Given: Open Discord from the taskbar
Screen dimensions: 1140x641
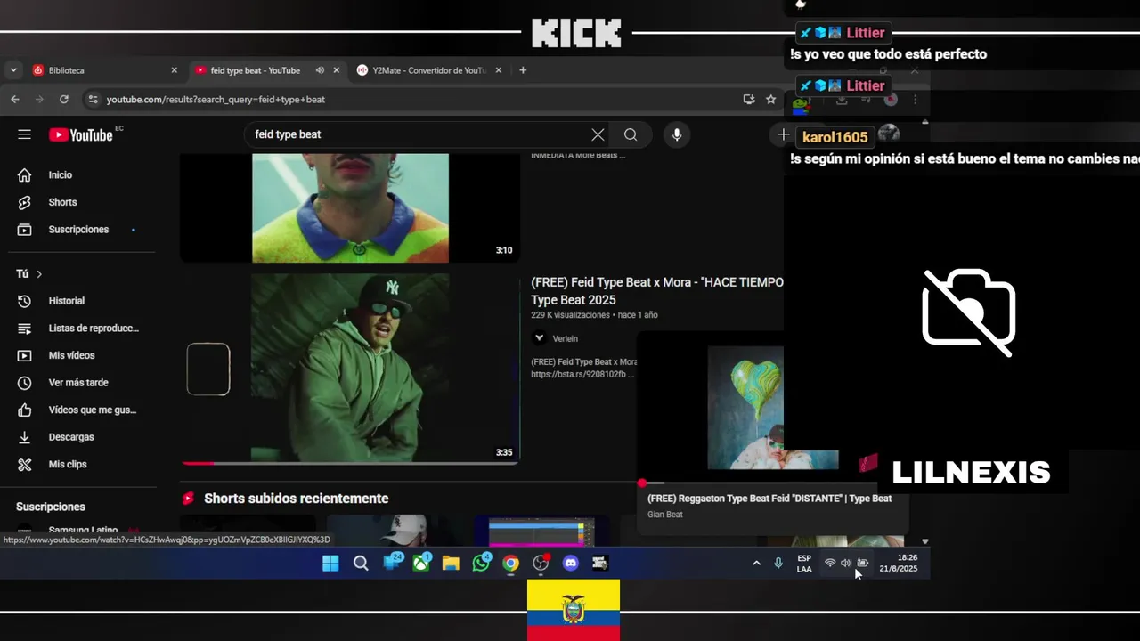Looking at the screenshot, I should click(x=571, y=563).
